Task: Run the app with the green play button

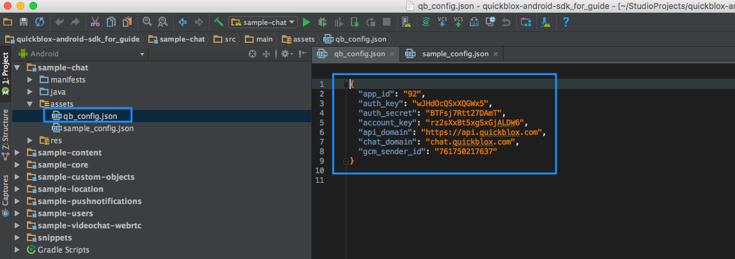Action: coord(307,22)
